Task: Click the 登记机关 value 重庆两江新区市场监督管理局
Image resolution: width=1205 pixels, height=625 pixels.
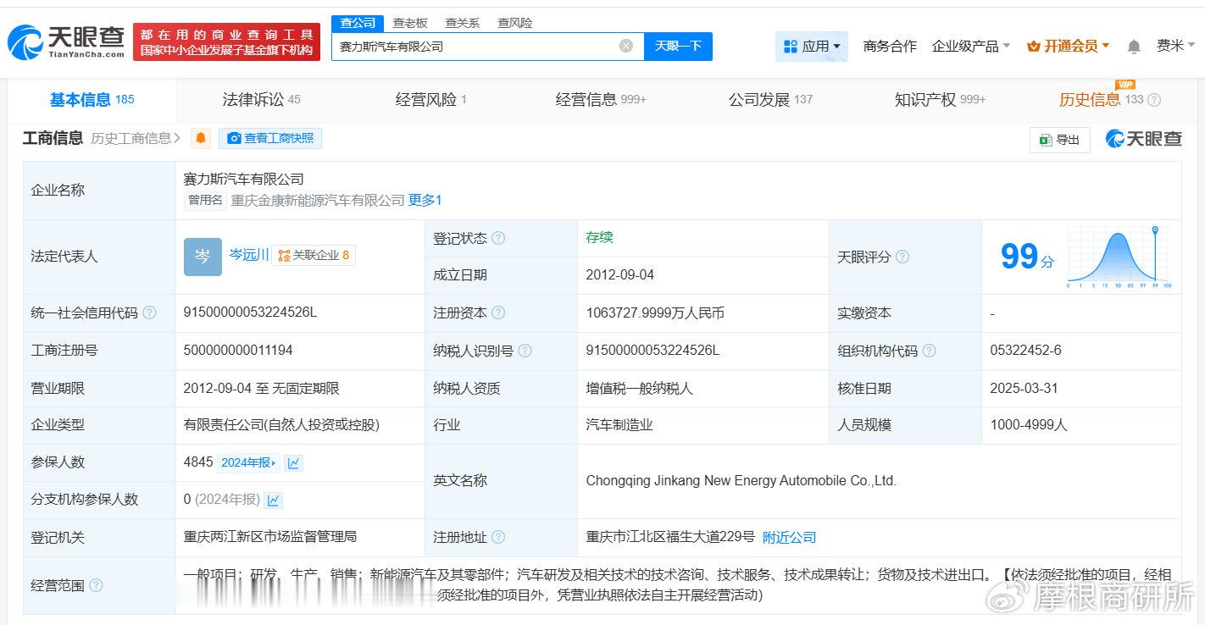Action: [269, 537]
